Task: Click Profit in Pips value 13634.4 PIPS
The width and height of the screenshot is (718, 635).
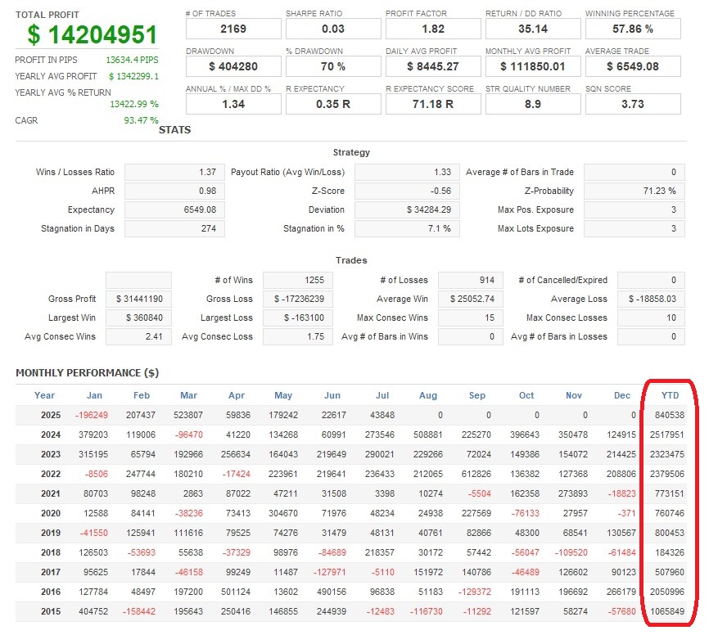Action: [132, 60]
